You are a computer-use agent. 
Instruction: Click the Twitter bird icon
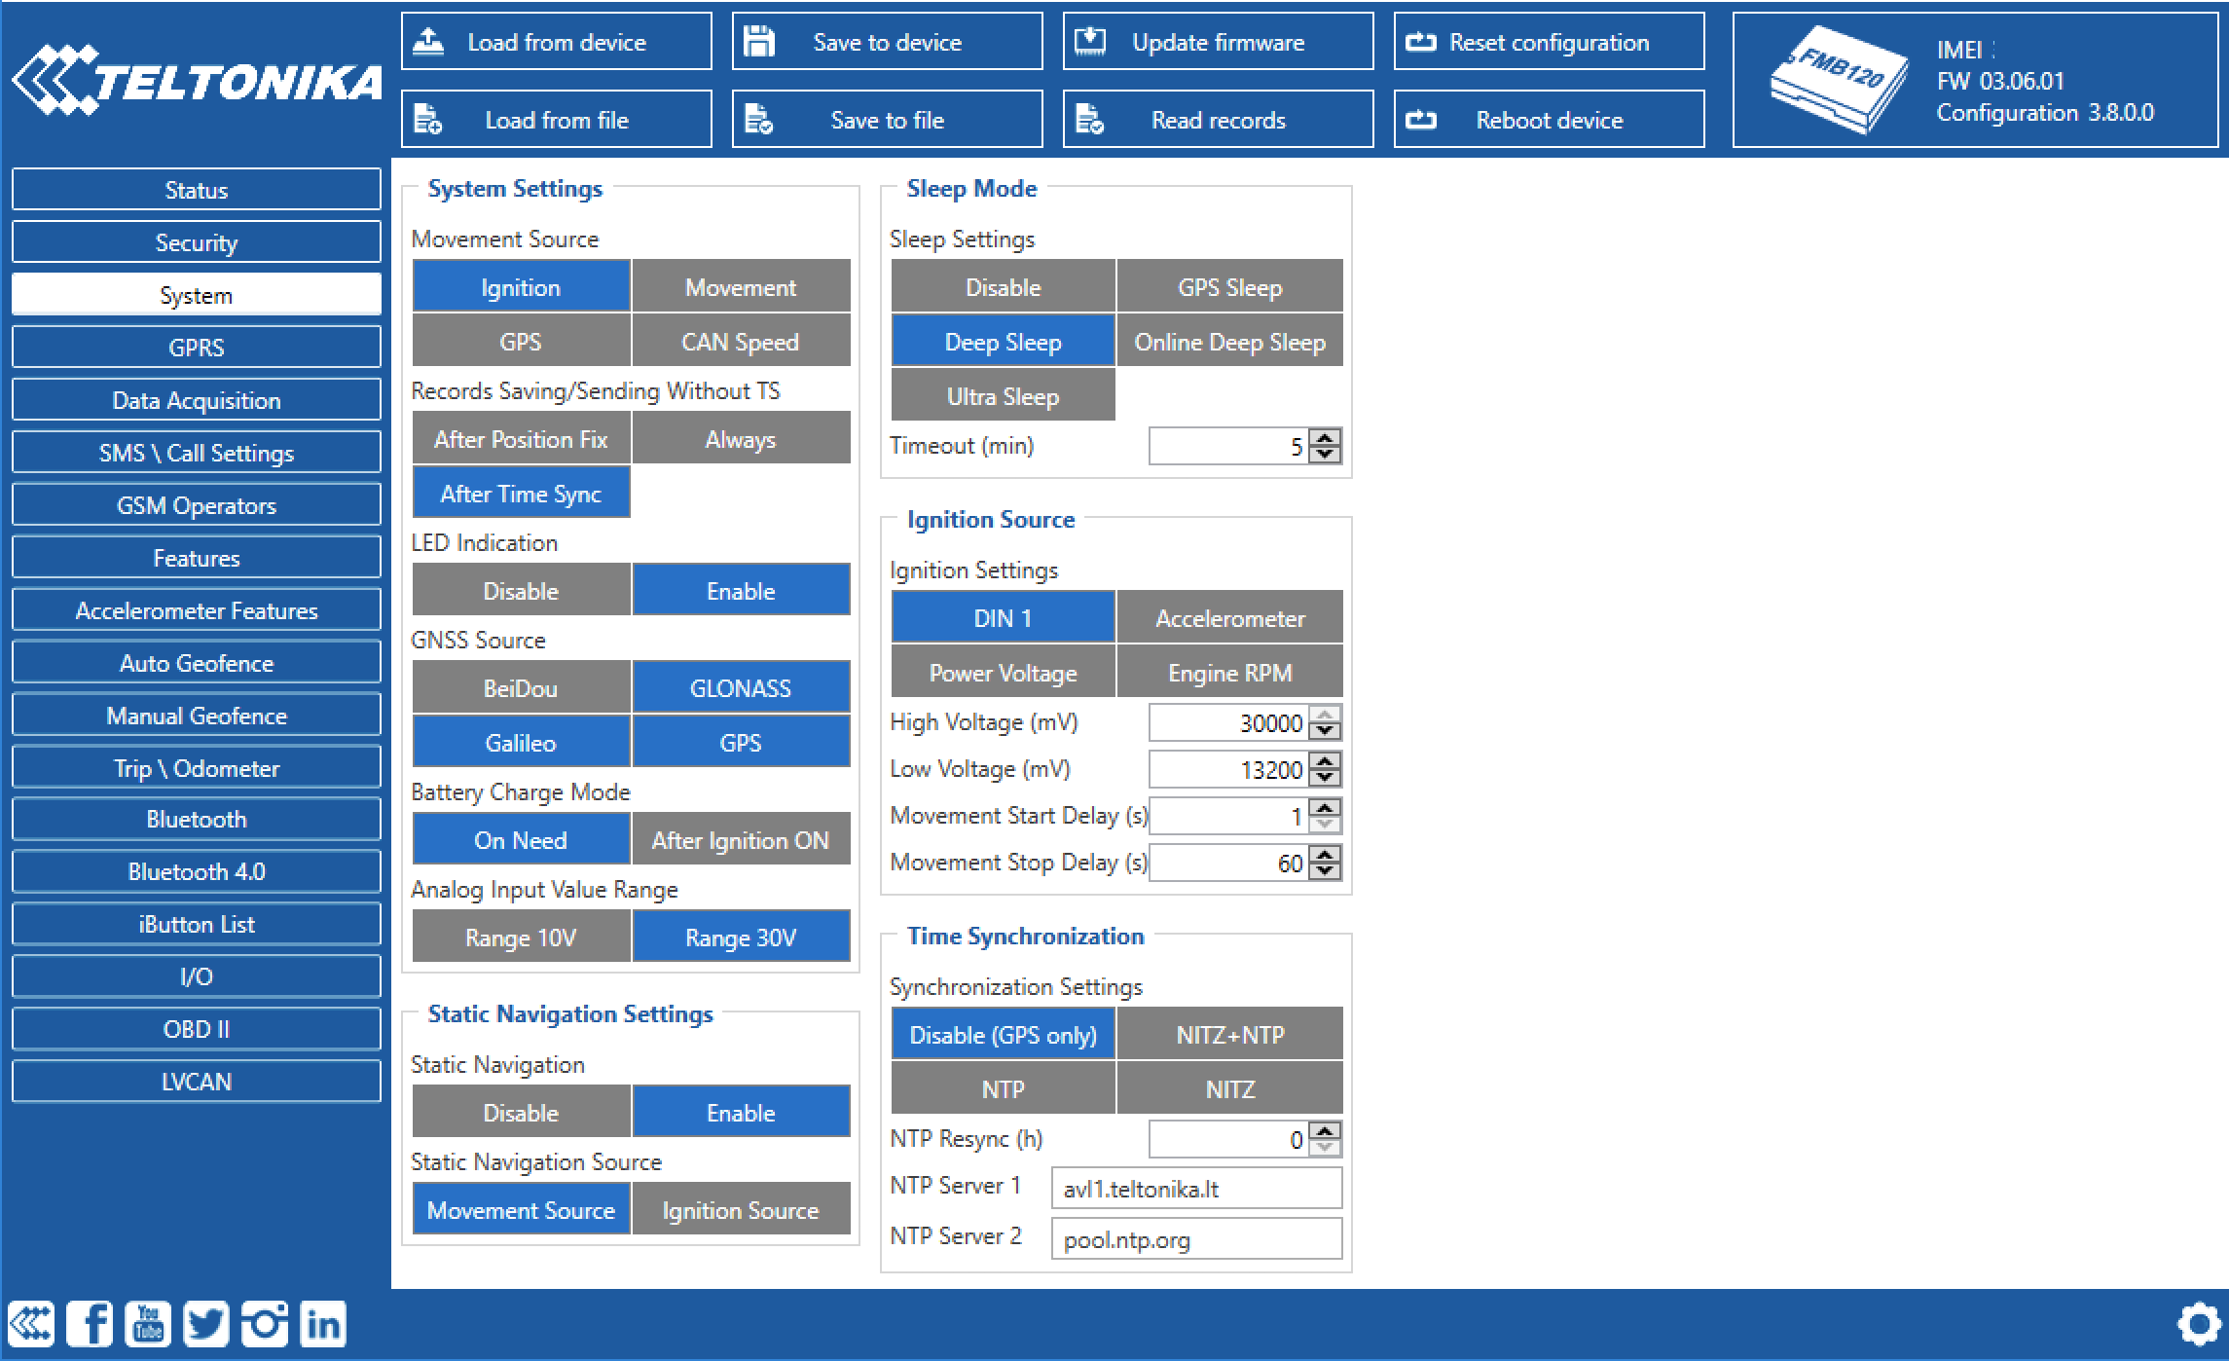coord(206,1324)
